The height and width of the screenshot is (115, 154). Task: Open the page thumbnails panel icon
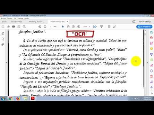tap(3, 34)
